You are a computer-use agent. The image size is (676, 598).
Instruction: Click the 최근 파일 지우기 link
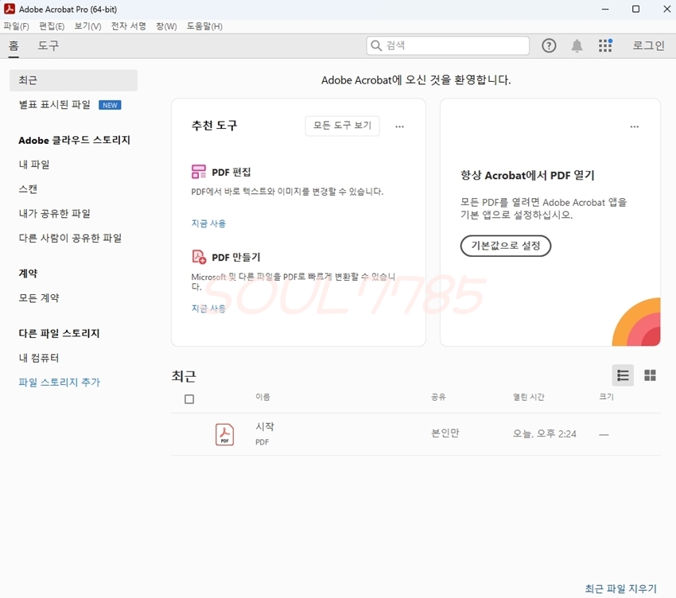tap(620, 588)
